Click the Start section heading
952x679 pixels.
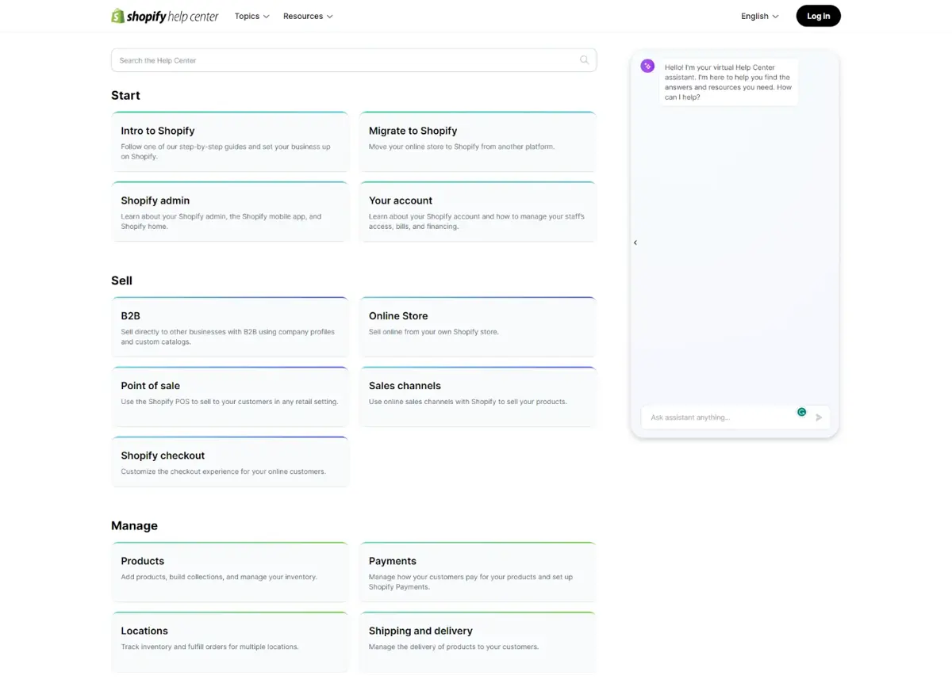coord(125,95)
